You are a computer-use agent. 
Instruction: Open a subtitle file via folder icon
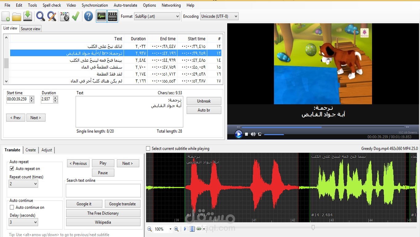17,16
